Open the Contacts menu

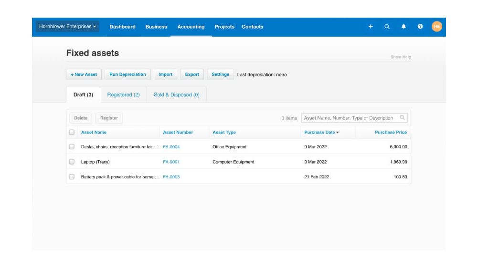point(253,27)
